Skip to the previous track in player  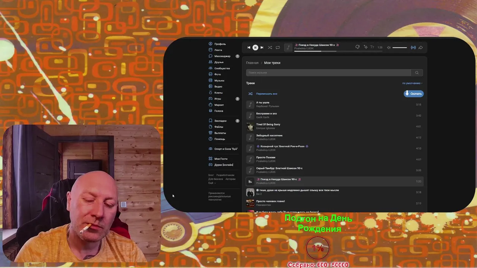(249, 47)
